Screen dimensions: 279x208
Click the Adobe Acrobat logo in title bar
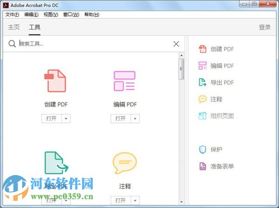tap(6, 5)
